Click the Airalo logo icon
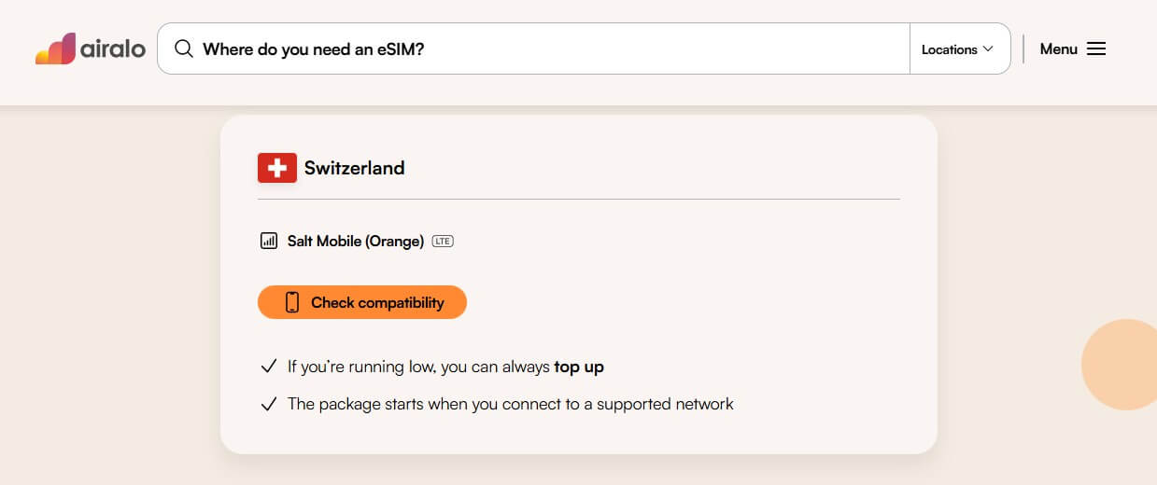This screenshot has height=485, width=1157. pyautogui.click(x=55, y=49)
